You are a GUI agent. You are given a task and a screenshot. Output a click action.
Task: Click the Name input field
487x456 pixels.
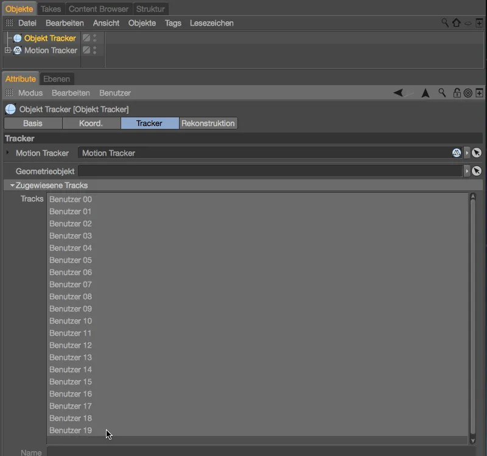tap(261, 452)
